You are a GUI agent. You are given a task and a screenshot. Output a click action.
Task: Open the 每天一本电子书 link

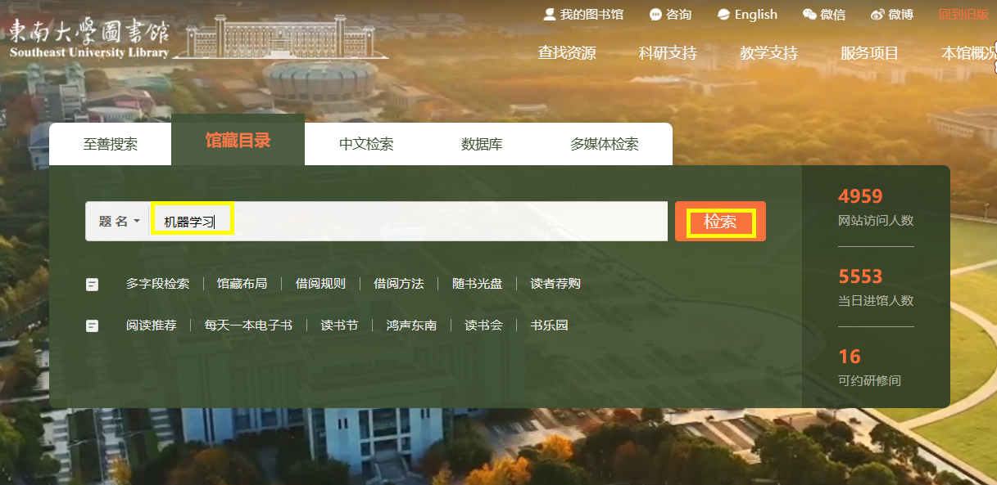click(248, 325)
